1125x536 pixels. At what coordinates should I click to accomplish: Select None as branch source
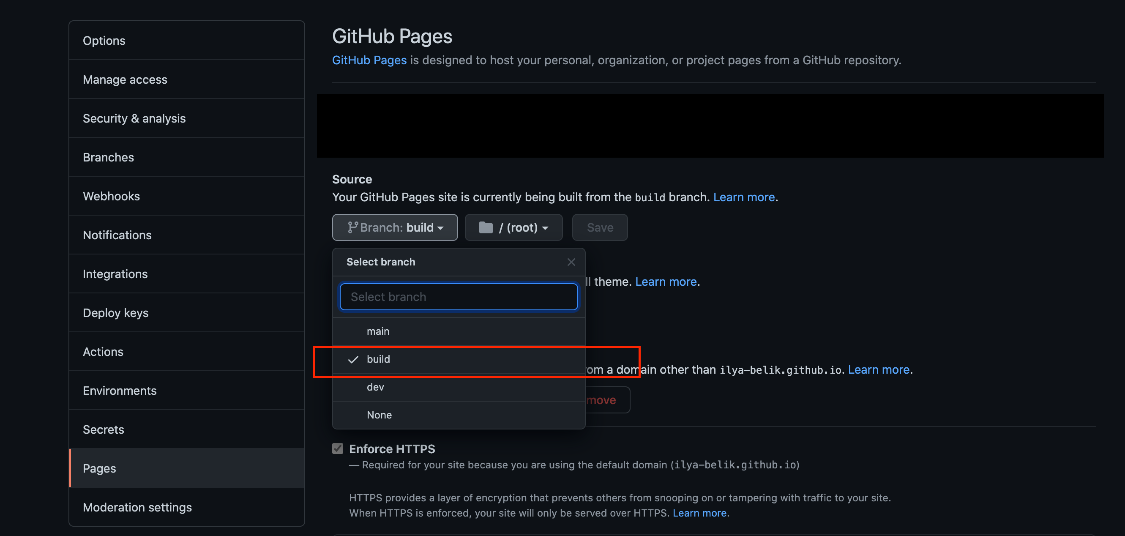pos(379,415)
